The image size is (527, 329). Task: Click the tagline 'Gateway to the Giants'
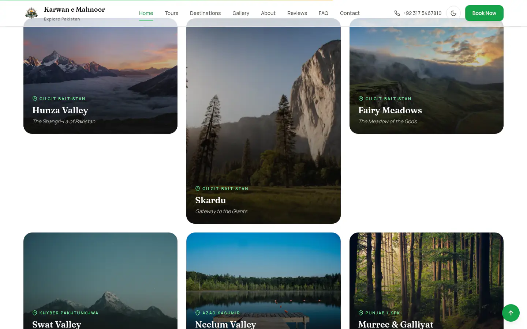pos(221,211)
